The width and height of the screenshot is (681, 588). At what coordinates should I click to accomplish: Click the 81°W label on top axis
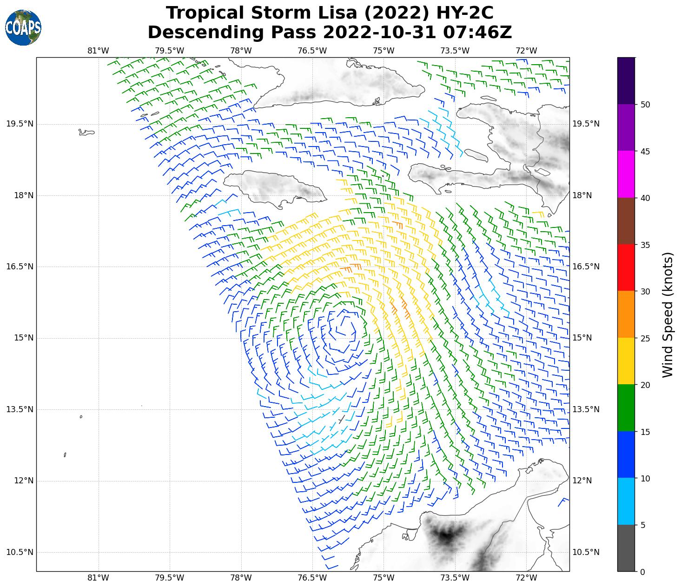pyautogui.click(x=98, y=50)
